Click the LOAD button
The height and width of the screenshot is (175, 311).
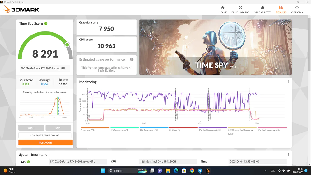31,128
